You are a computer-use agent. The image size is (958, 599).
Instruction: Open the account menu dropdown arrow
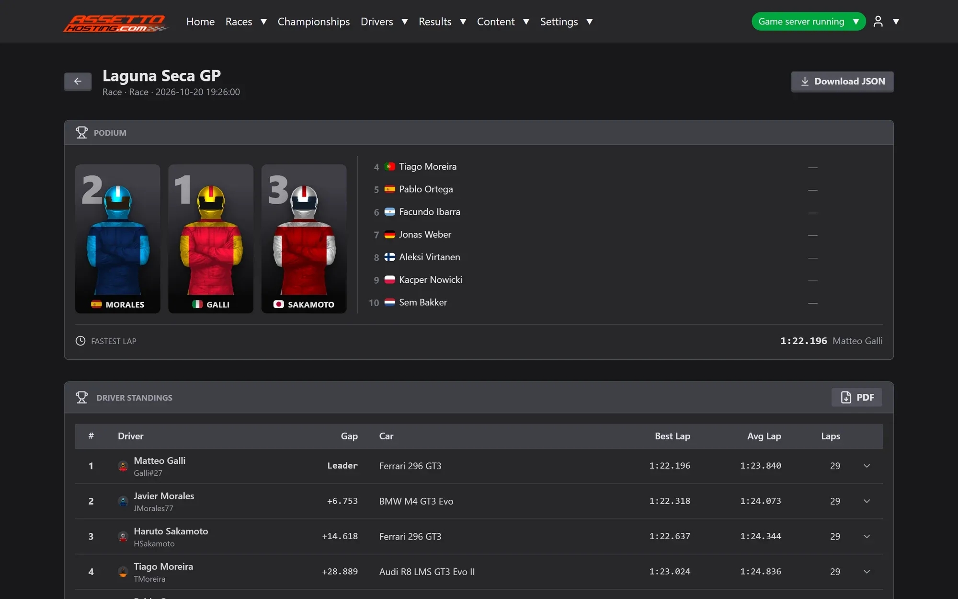coord(896,22)
